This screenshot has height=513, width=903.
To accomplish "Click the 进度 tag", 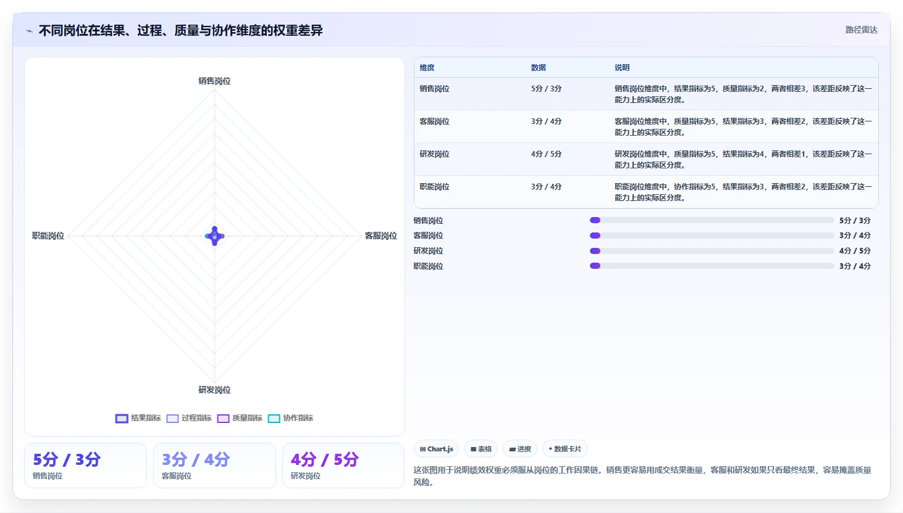I will [x=520, y=449].
